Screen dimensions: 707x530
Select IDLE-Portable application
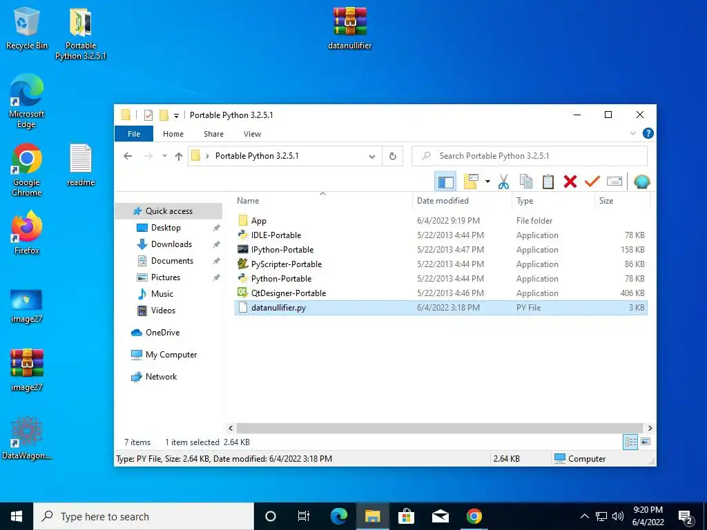click(441, 235)
